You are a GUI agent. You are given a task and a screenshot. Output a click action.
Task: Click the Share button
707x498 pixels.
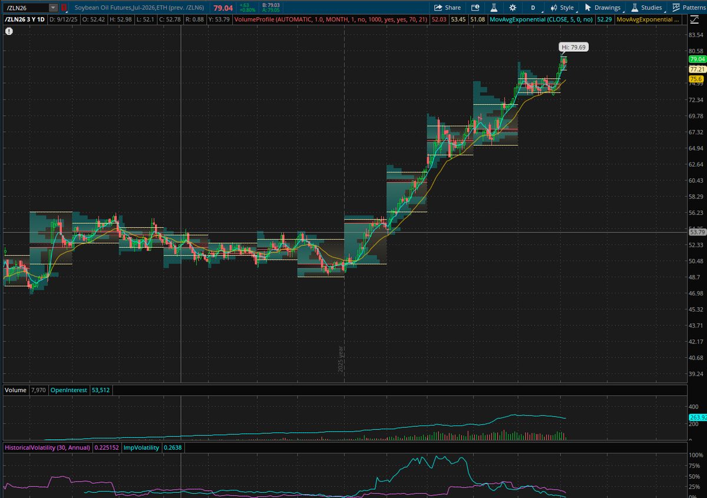point(447,8)
